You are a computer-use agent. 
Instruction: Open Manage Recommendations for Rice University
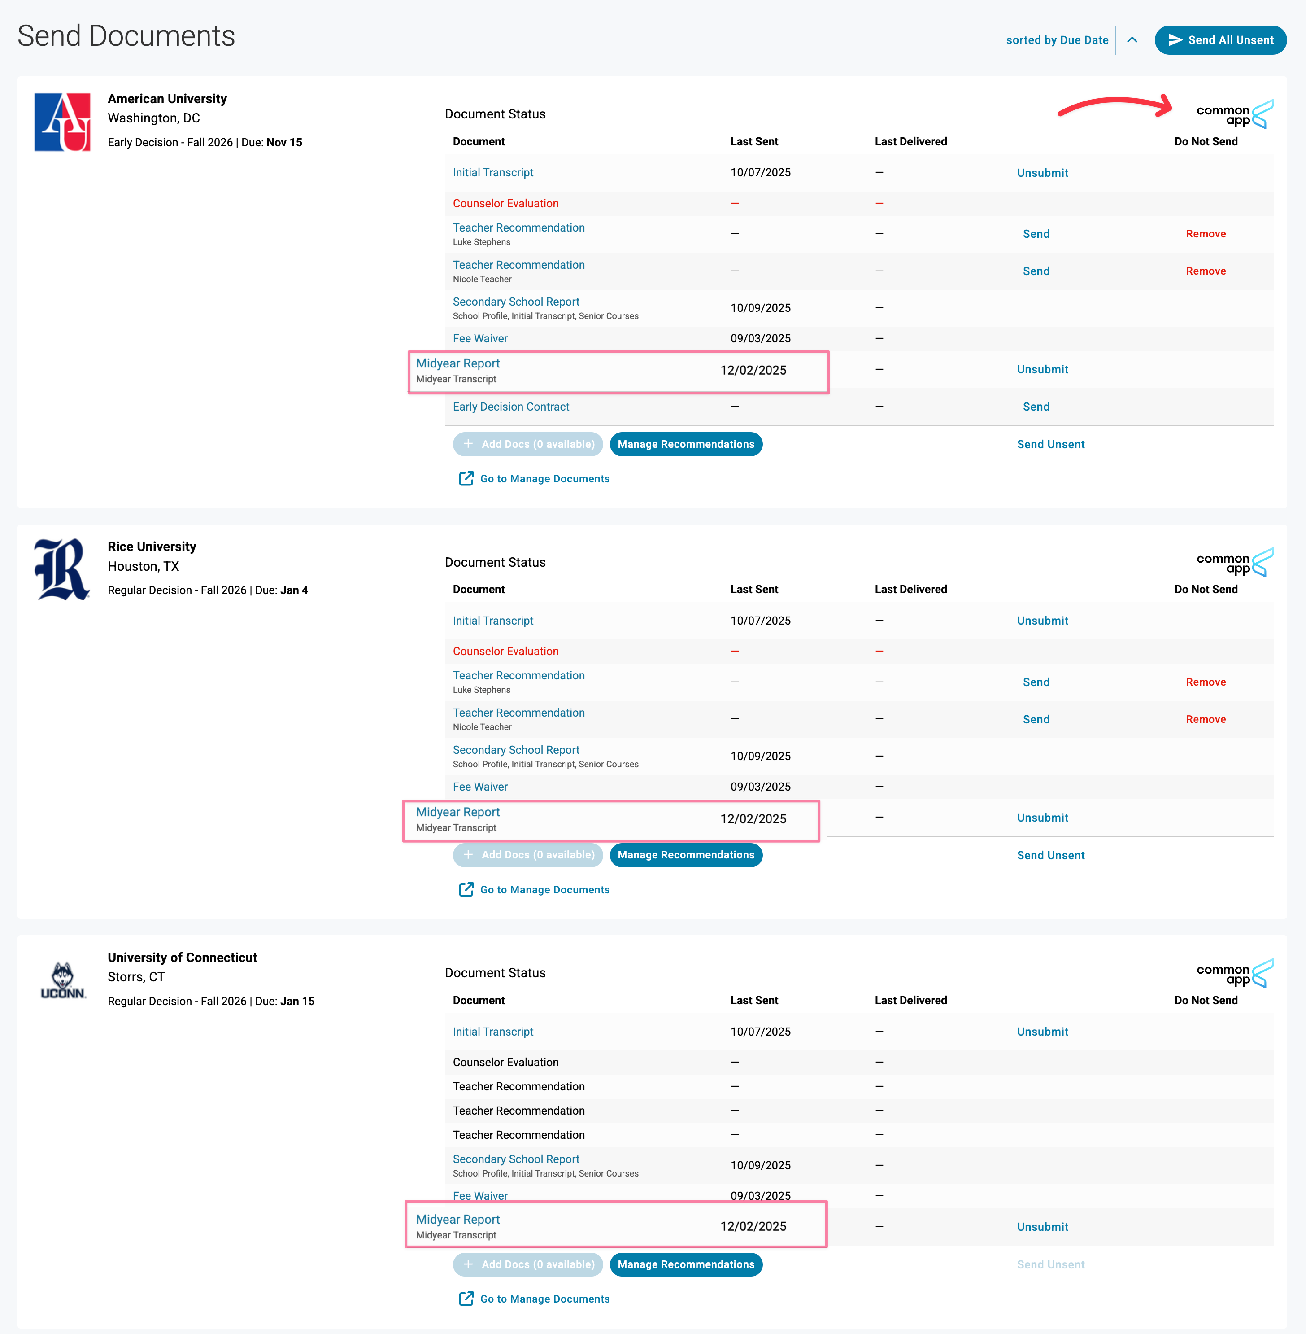(685, 854)
